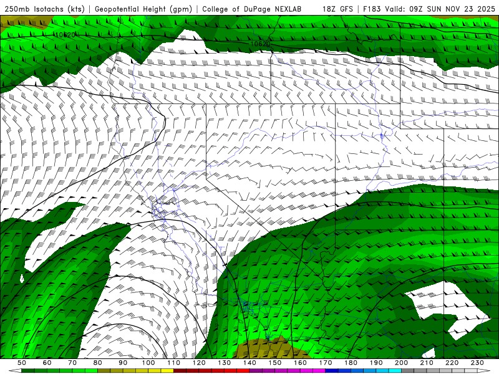This screenshot has height=374, width=499.
Task: Click the 220 knot color bar label
Action: coord(452,363)
